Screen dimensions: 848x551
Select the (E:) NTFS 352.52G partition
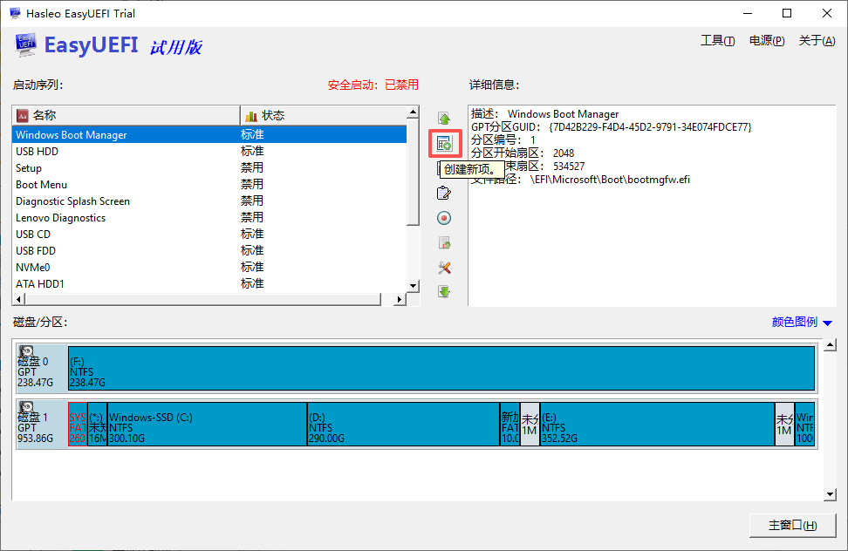658,424
